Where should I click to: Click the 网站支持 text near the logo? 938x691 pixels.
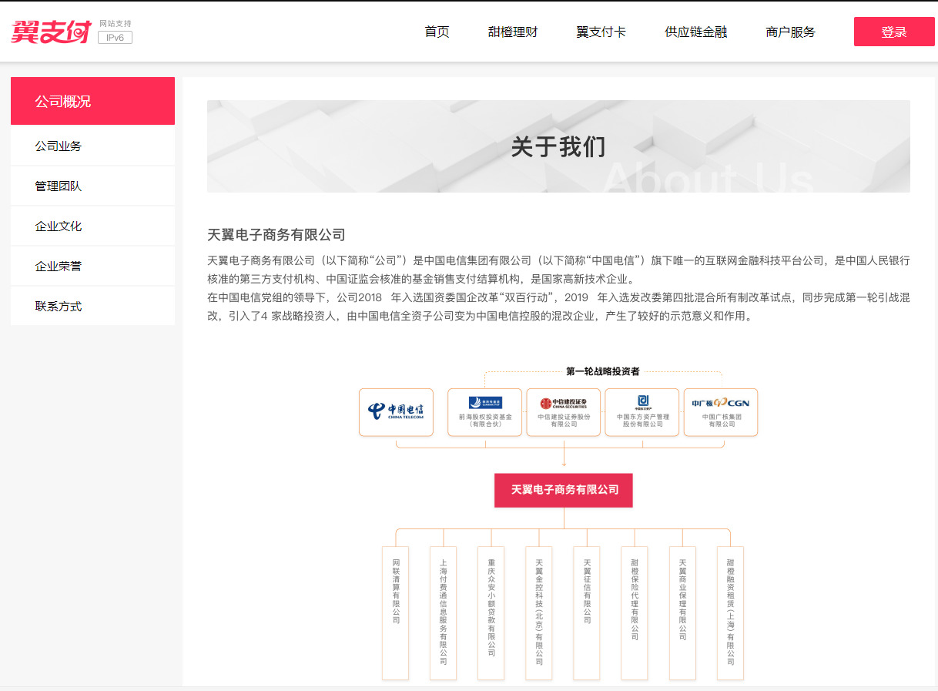coord(116,24)
